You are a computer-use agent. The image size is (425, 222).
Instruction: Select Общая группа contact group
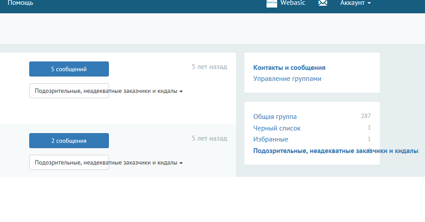pos(275,117)
